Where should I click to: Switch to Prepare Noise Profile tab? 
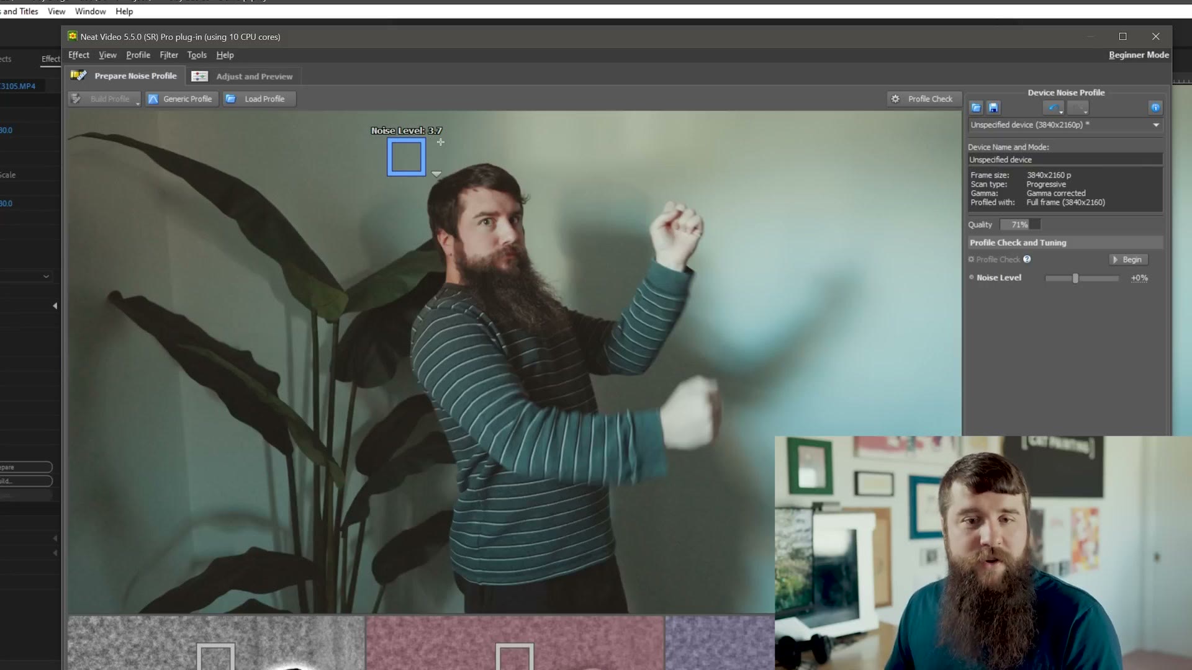click(125, 76)
